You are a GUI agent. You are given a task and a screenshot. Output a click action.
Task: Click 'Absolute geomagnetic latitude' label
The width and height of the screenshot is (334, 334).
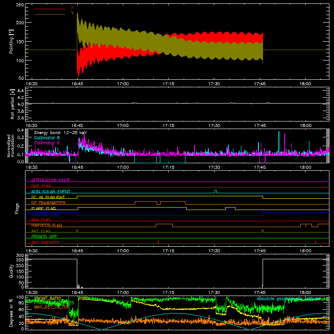(x=288, y=299)
